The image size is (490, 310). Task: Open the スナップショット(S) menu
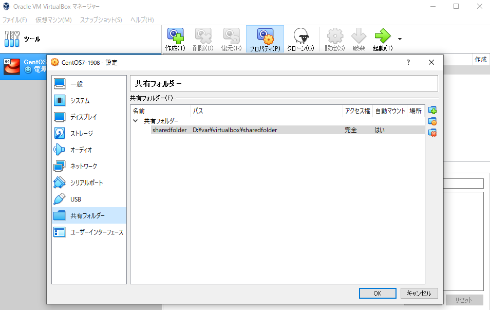click(101, 20)
